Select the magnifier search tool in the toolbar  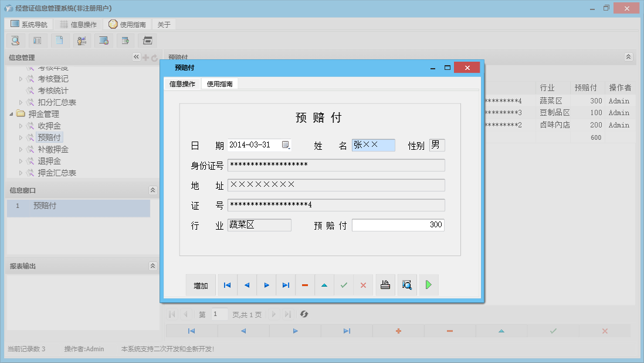pos(16,40)
